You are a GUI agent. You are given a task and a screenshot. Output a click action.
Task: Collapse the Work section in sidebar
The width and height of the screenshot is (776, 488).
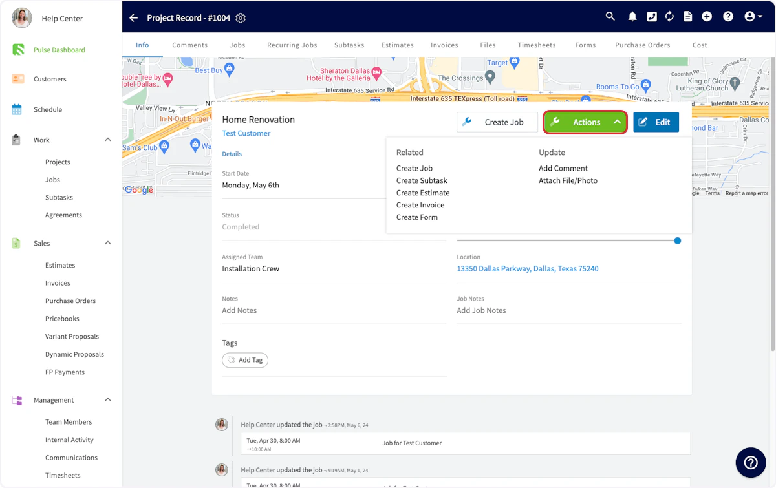click(x=108, y=140)
